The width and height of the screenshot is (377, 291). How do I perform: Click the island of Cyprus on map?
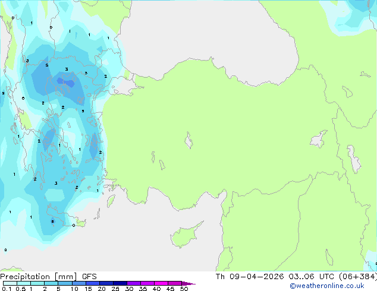point(185,236)
